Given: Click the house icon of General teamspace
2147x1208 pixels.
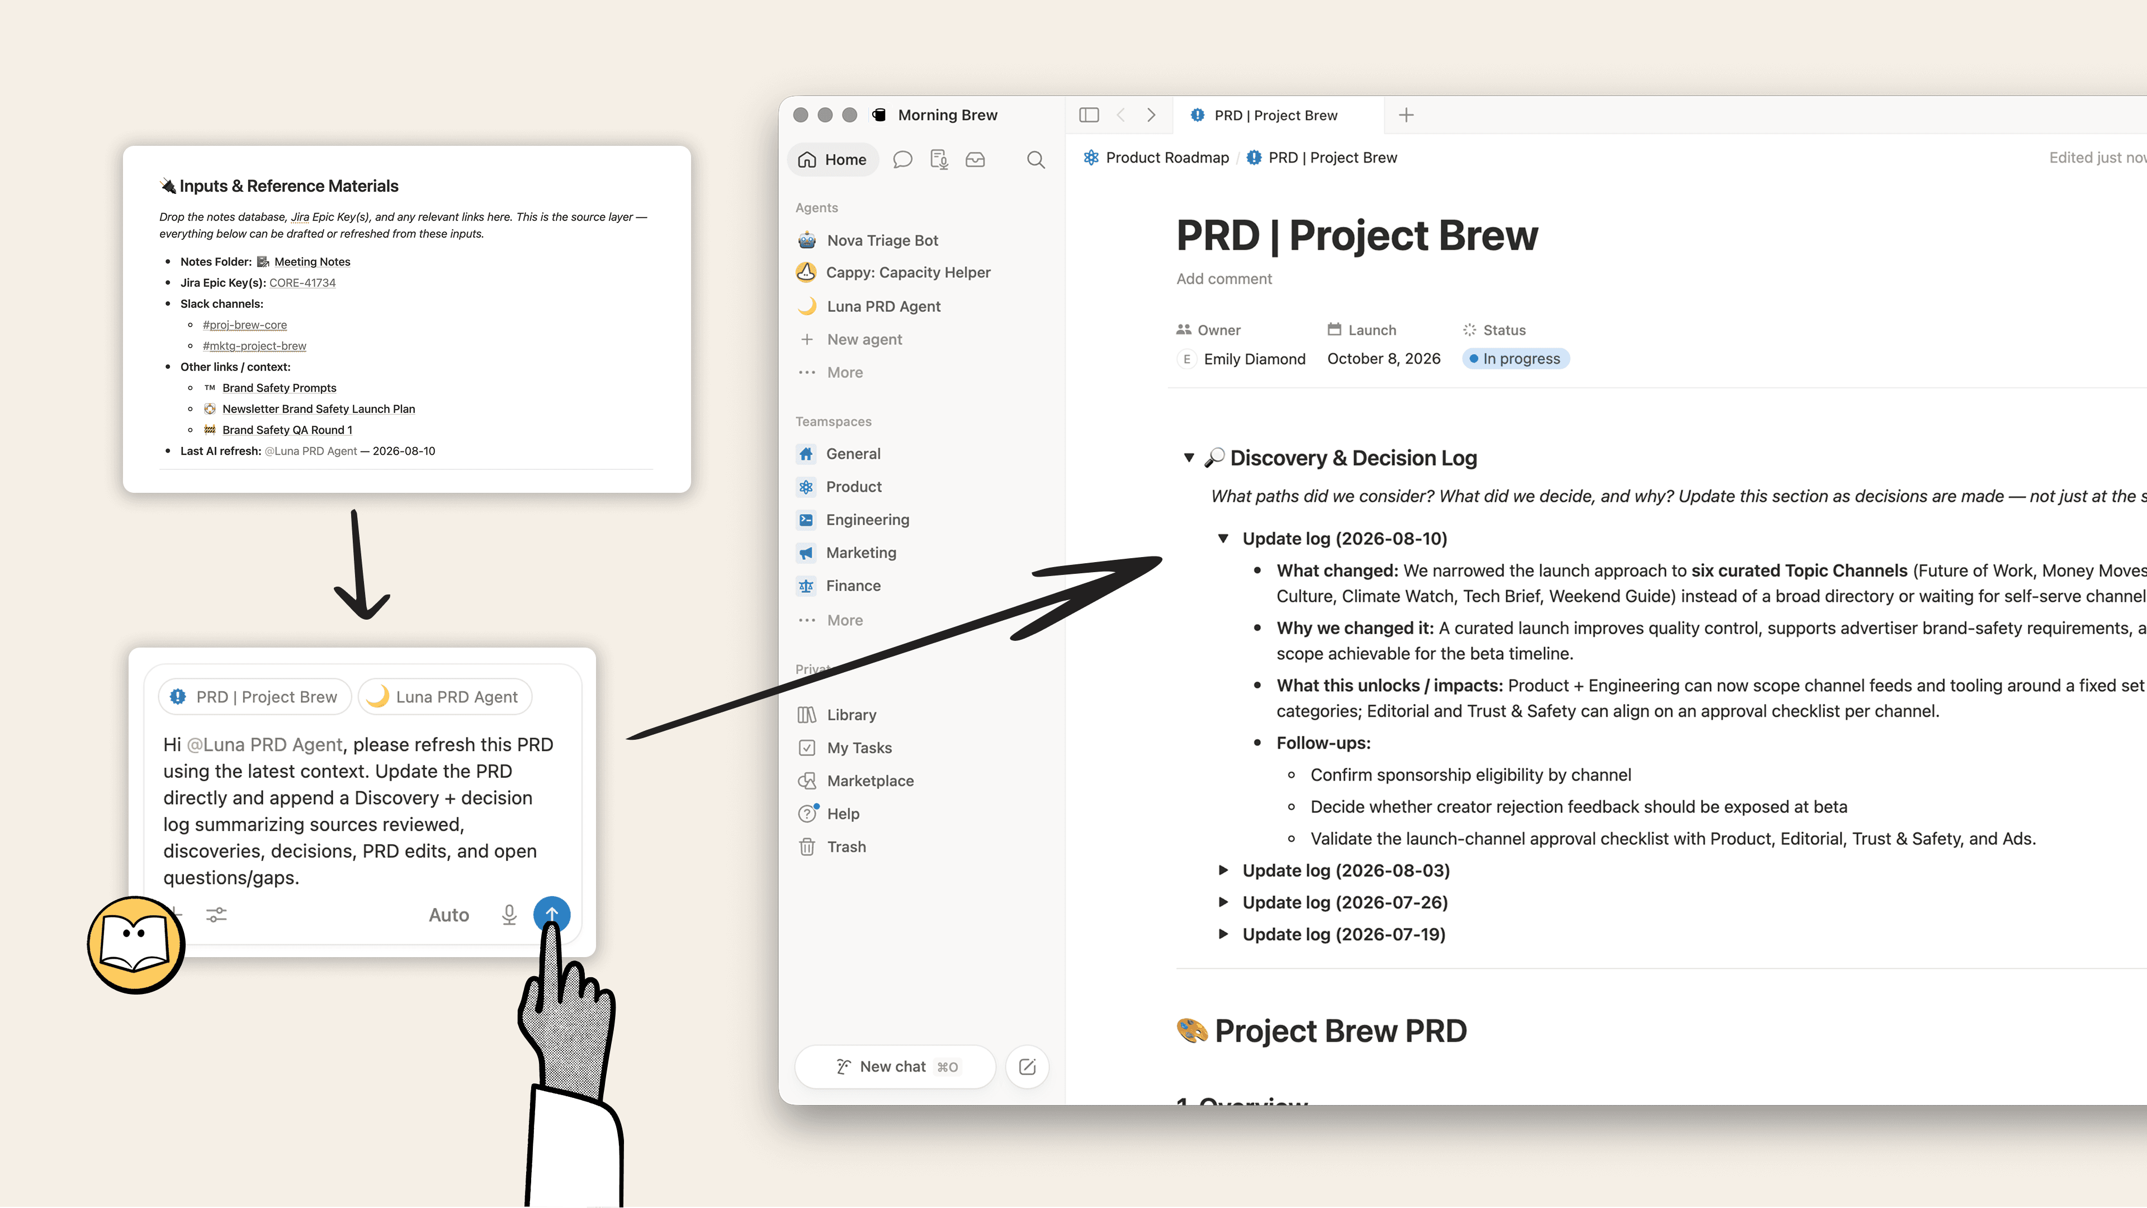Looking at the screenshot, I should pyautogui.click(x=806, y=453).
